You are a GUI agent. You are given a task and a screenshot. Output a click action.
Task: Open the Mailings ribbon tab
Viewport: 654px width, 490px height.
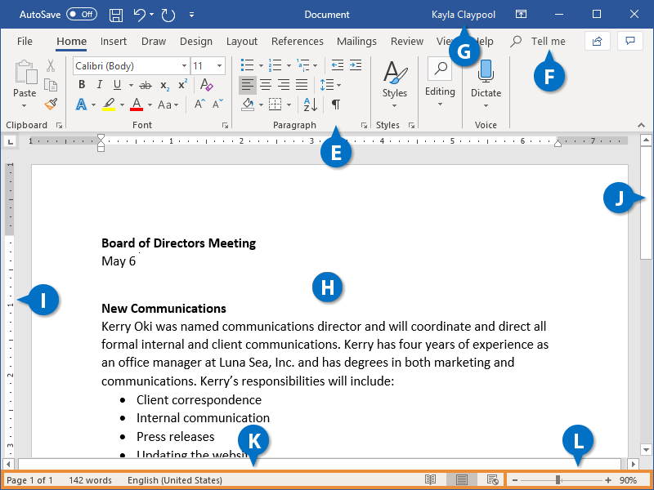(x=356, y=41)
